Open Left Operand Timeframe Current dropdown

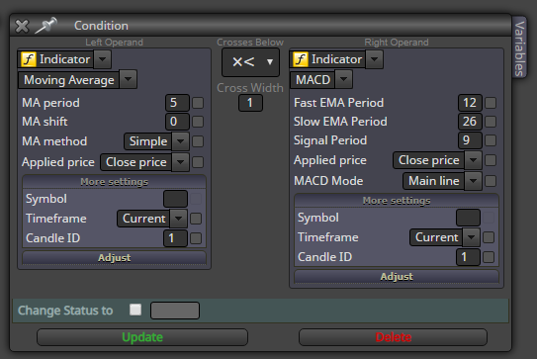178,219
